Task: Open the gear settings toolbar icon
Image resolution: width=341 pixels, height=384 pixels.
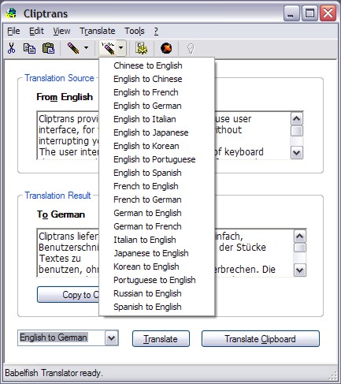Action: (x=142, y=48)
